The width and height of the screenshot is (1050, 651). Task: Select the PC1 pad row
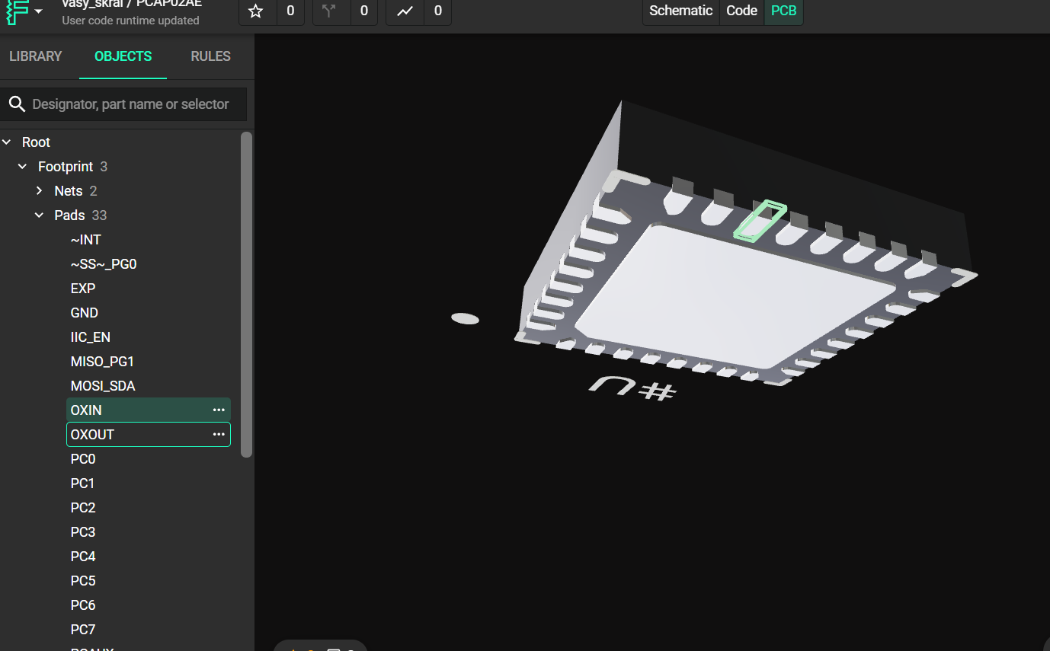point(149,483)
